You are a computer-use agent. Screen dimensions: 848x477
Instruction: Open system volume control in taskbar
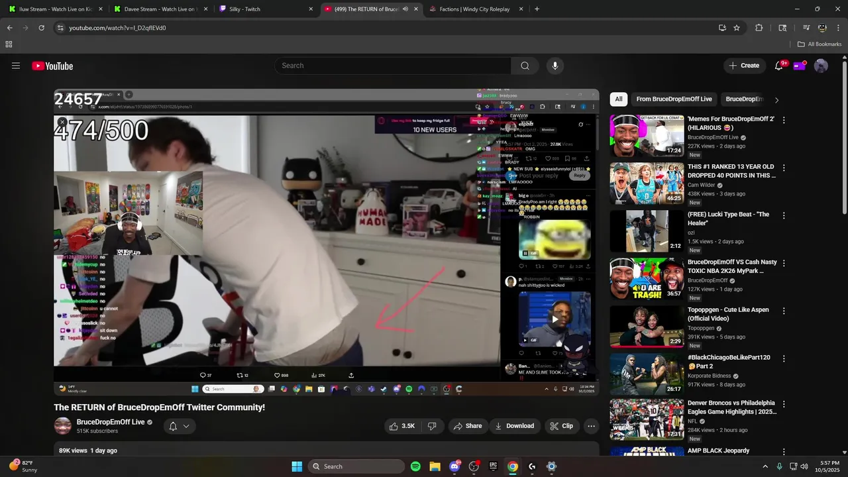(804, 466)
